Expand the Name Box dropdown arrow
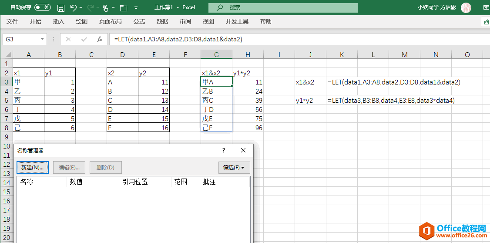Image resolution: width=490 pixels, height=243 pixels. click(42, 39)
